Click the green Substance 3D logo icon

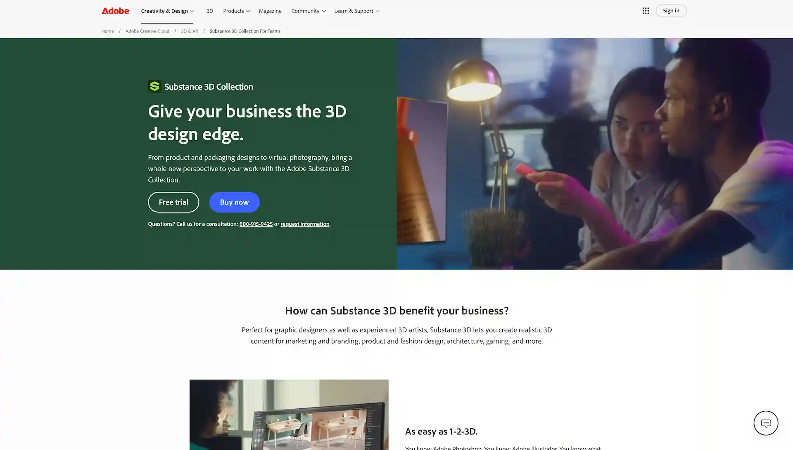154,86
